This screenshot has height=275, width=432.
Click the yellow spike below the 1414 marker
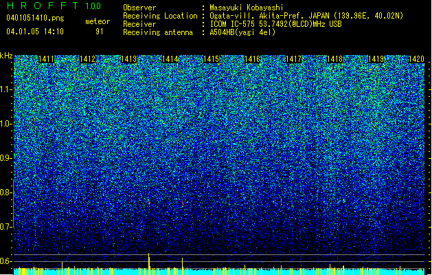[183, 266]
